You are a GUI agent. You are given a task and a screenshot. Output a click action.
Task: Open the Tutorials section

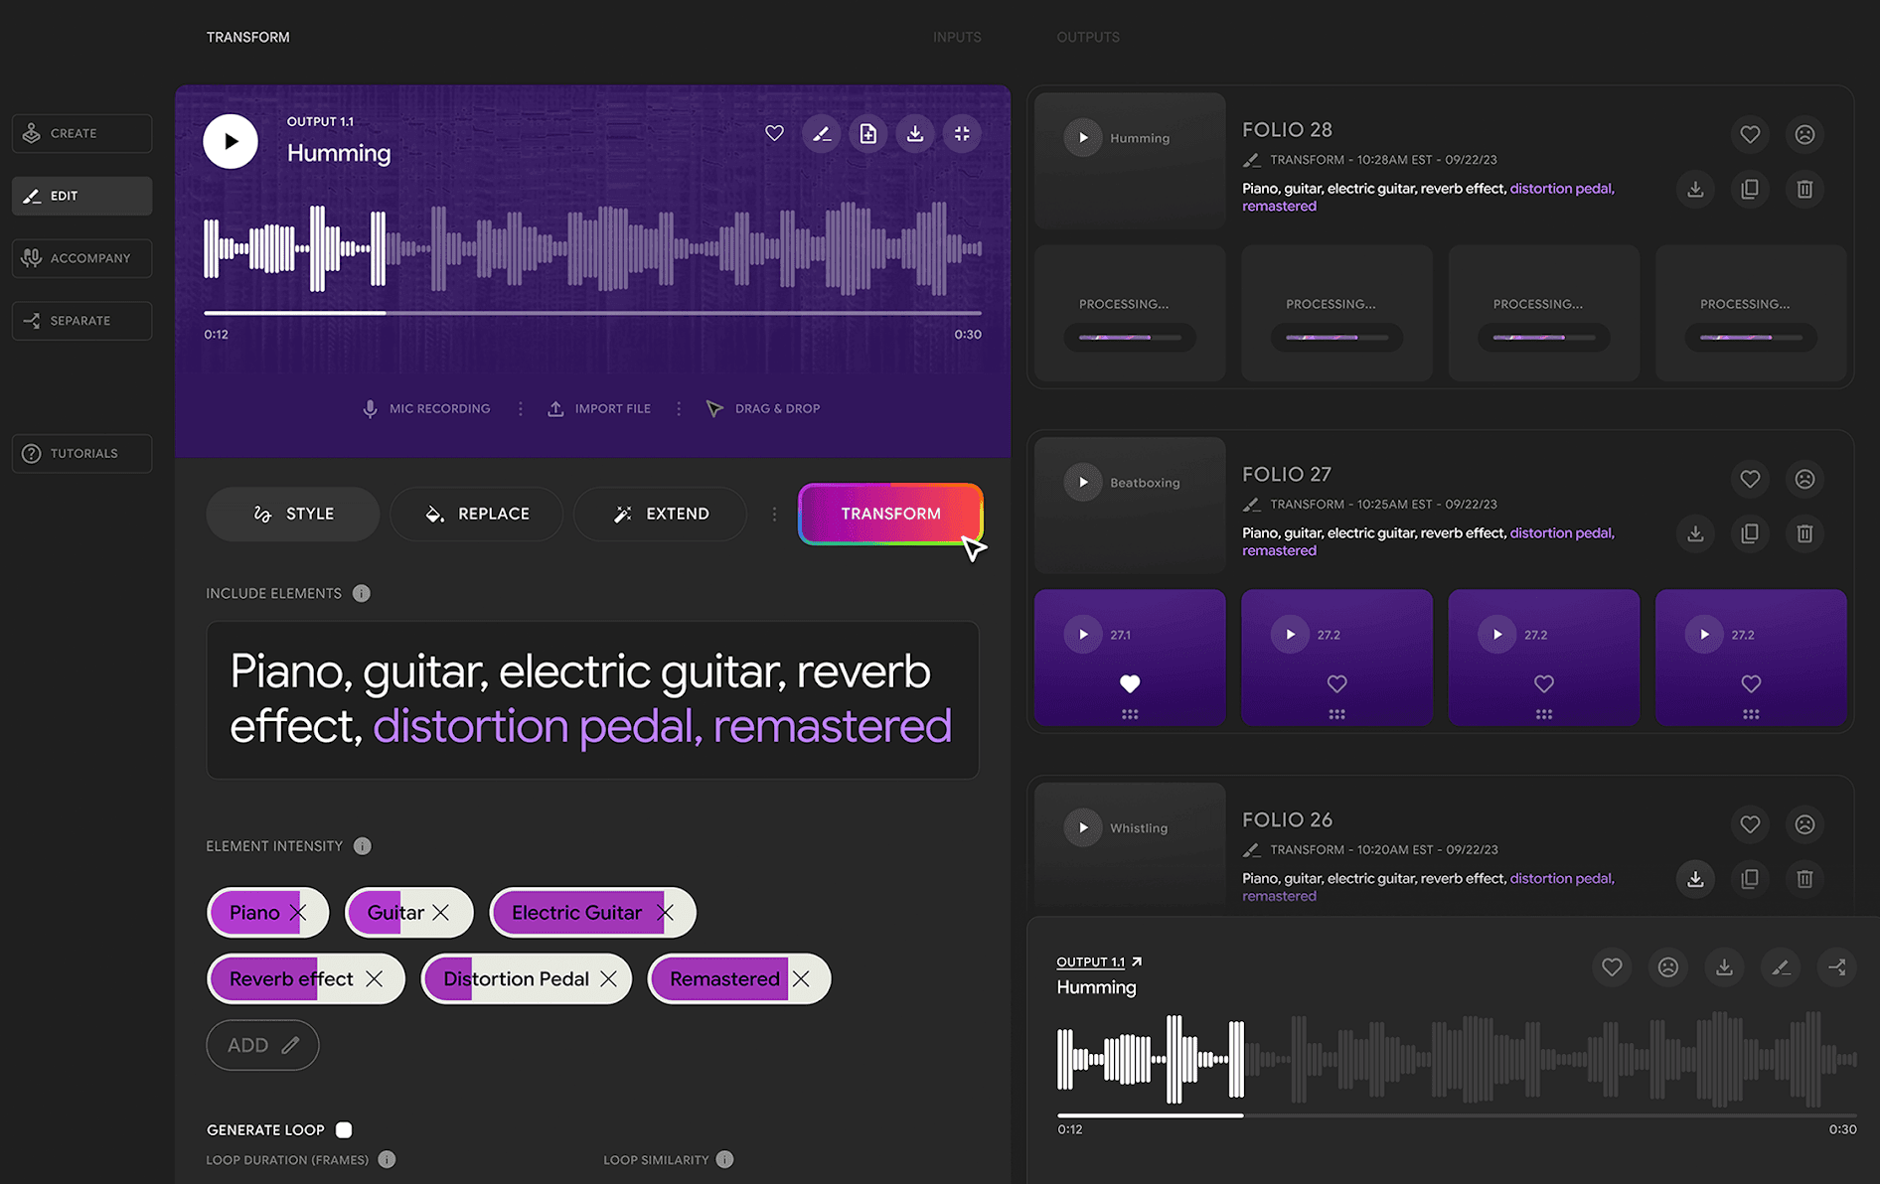[x=81, y=453]
